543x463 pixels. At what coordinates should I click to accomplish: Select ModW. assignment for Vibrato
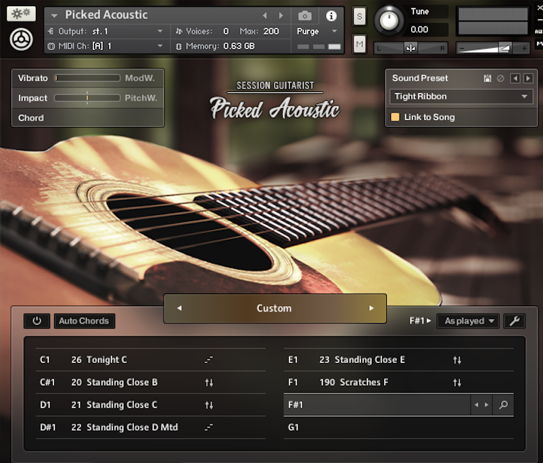point(140,78)
